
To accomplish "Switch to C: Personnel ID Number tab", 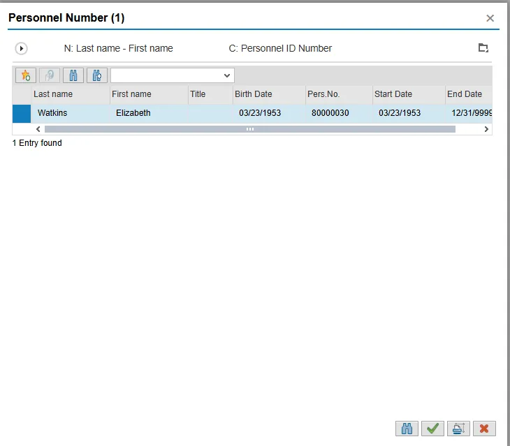I will click(280, 49).
